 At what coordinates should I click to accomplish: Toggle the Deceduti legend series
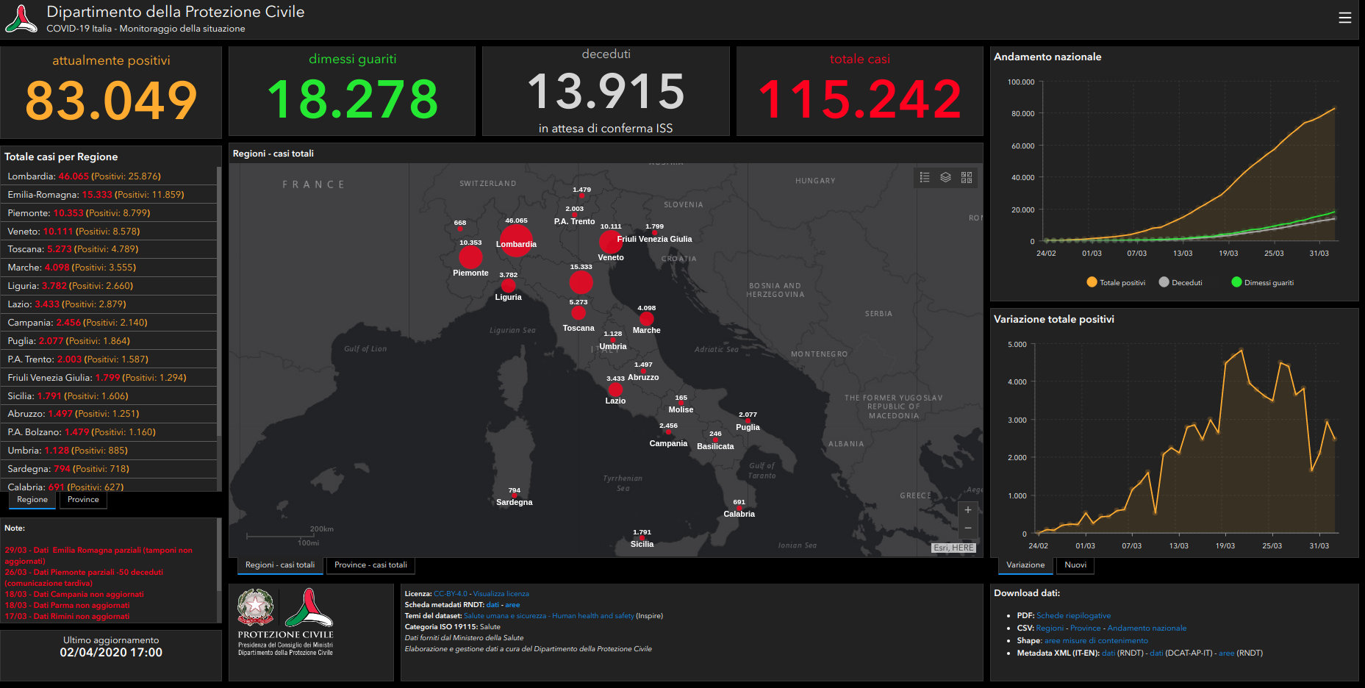(x=1181, y=282)
